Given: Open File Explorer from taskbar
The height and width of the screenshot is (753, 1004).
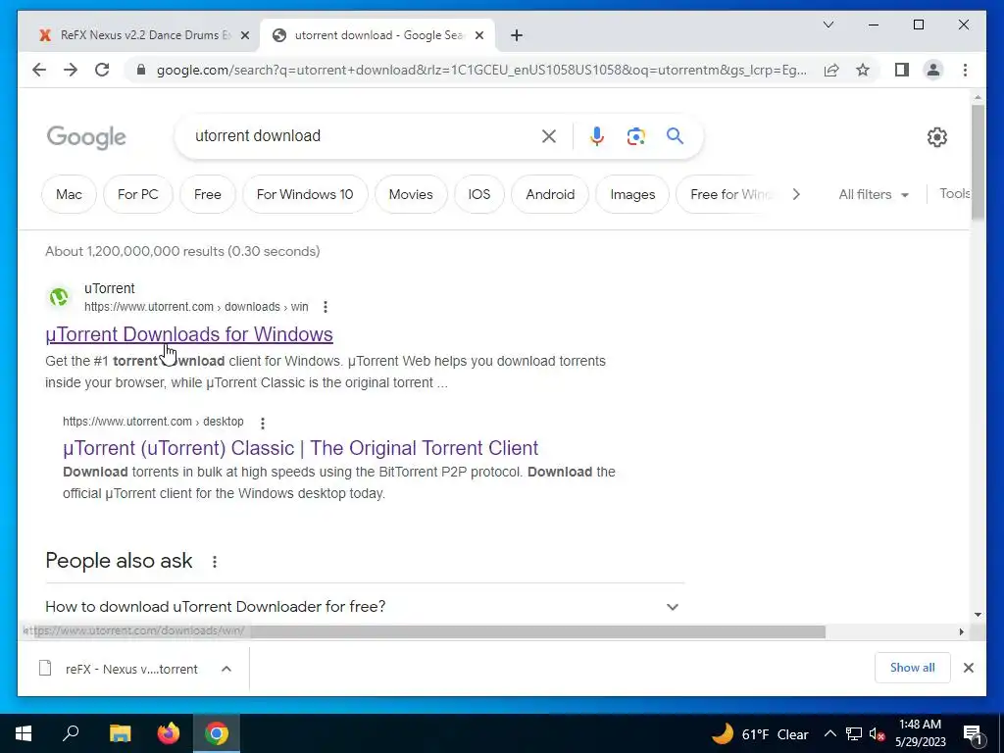Looking at the screenshot, I should [x=120, y=733].
